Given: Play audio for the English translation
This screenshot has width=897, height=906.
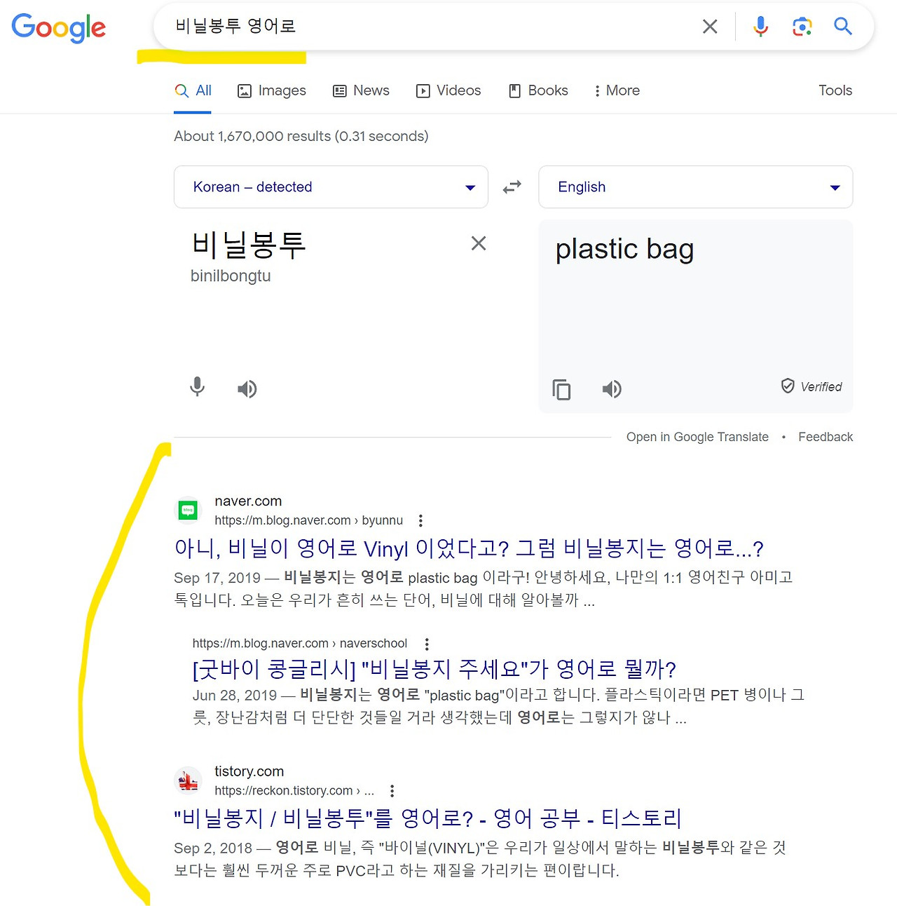Looking at the screenshot, I should click(x=611, y=388).
